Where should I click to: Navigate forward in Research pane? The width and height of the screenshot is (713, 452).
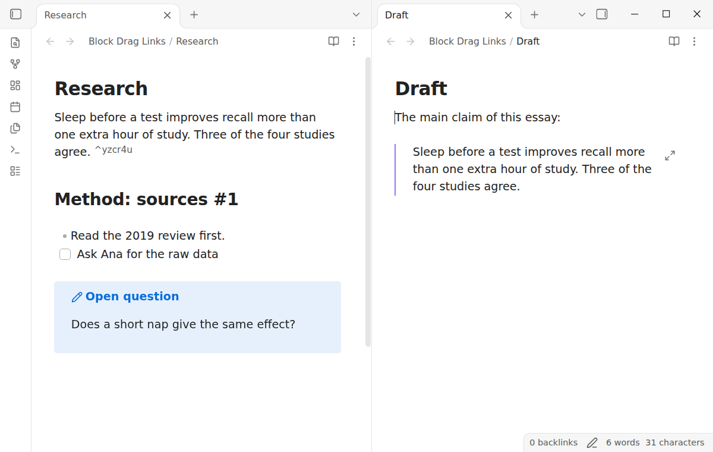coord(70,41)
